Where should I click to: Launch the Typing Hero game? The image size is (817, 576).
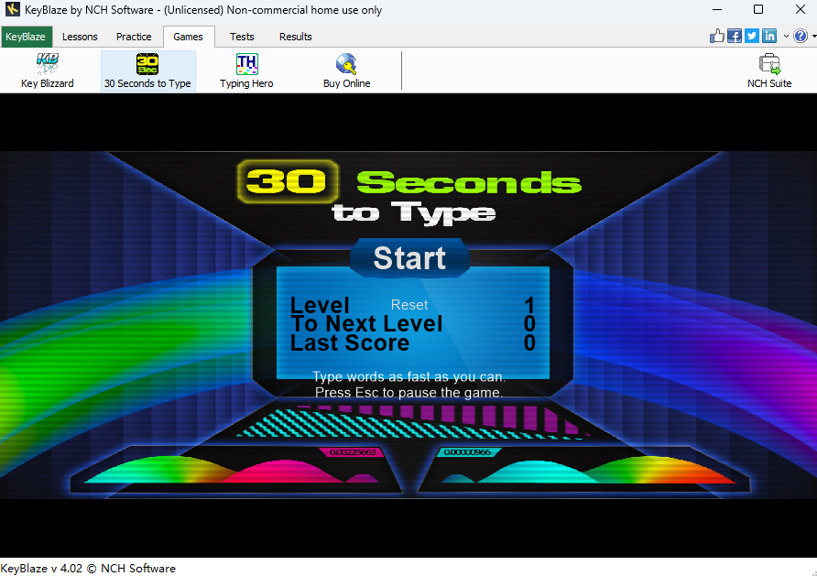pyautogui.click(x=246, y=71)
